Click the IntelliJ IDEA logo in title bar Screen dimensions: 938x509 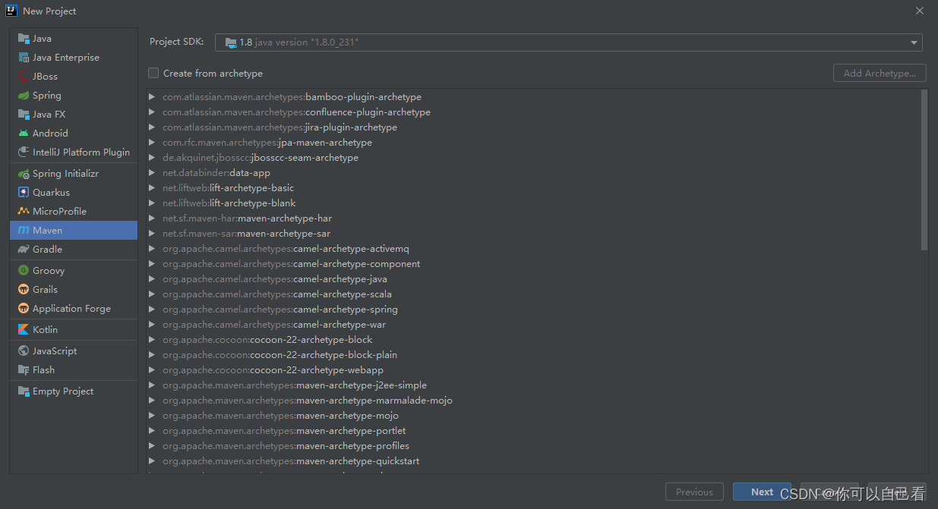tap(11, 11)
